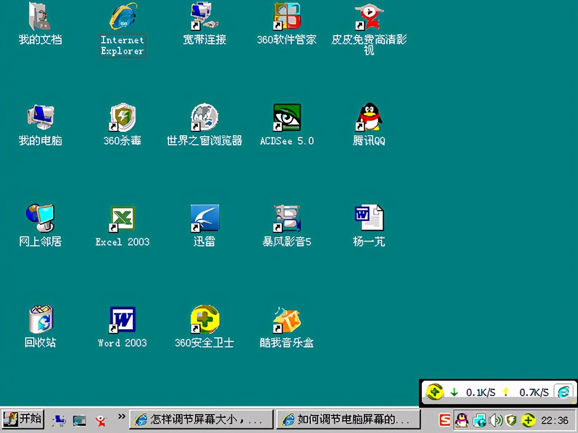Click the QQ penguin tray icon

coord(461,420)
